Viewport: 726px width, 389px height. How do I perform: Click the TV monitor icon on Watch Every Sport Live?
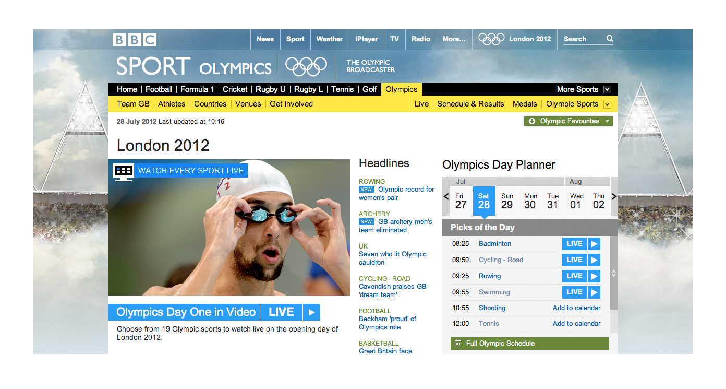pos(123,171)
